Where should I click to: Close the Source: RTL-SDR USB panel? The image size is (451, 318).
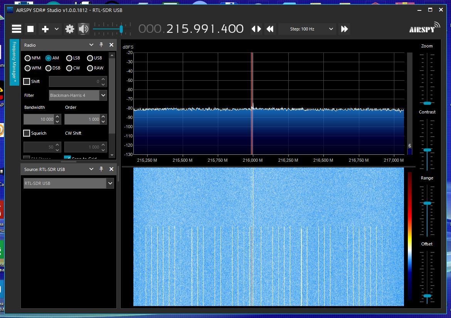tap(111, 169)
